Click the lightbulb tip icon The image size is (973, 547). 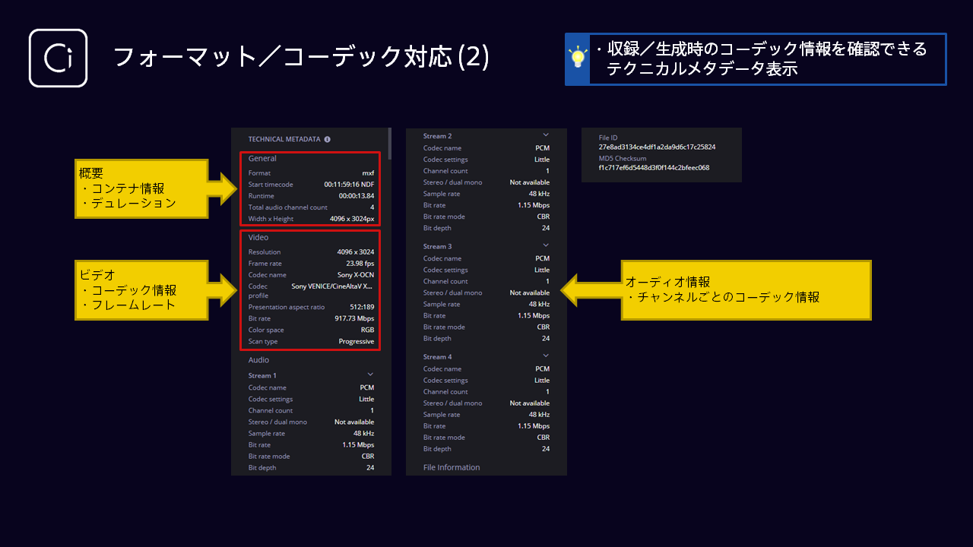pos(578,58)
